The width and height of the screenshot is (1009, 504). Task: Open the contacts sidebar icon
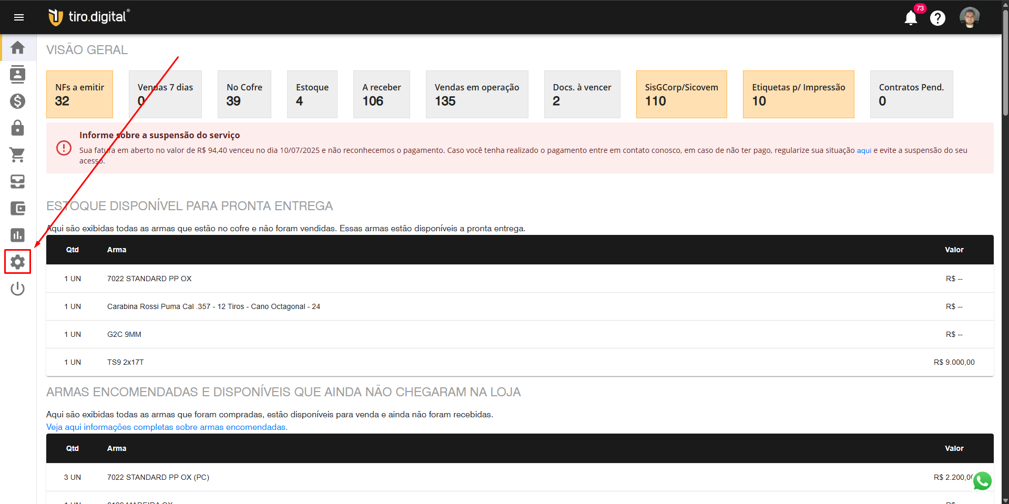tap(18, 75)
